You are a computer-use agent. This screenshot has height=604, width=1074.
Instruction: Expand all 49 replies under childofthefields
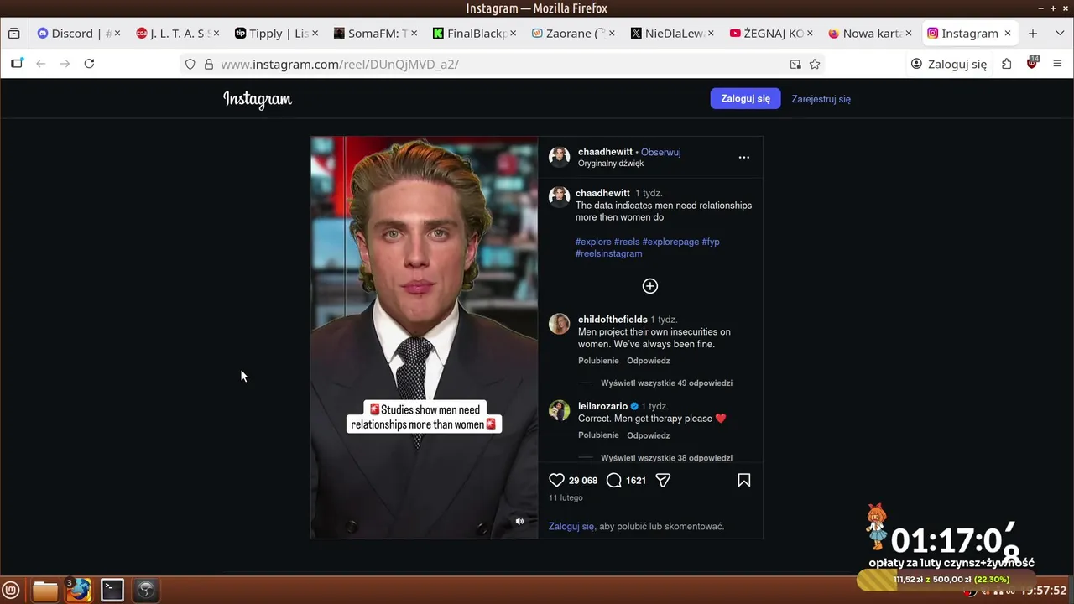pos(666,383)
